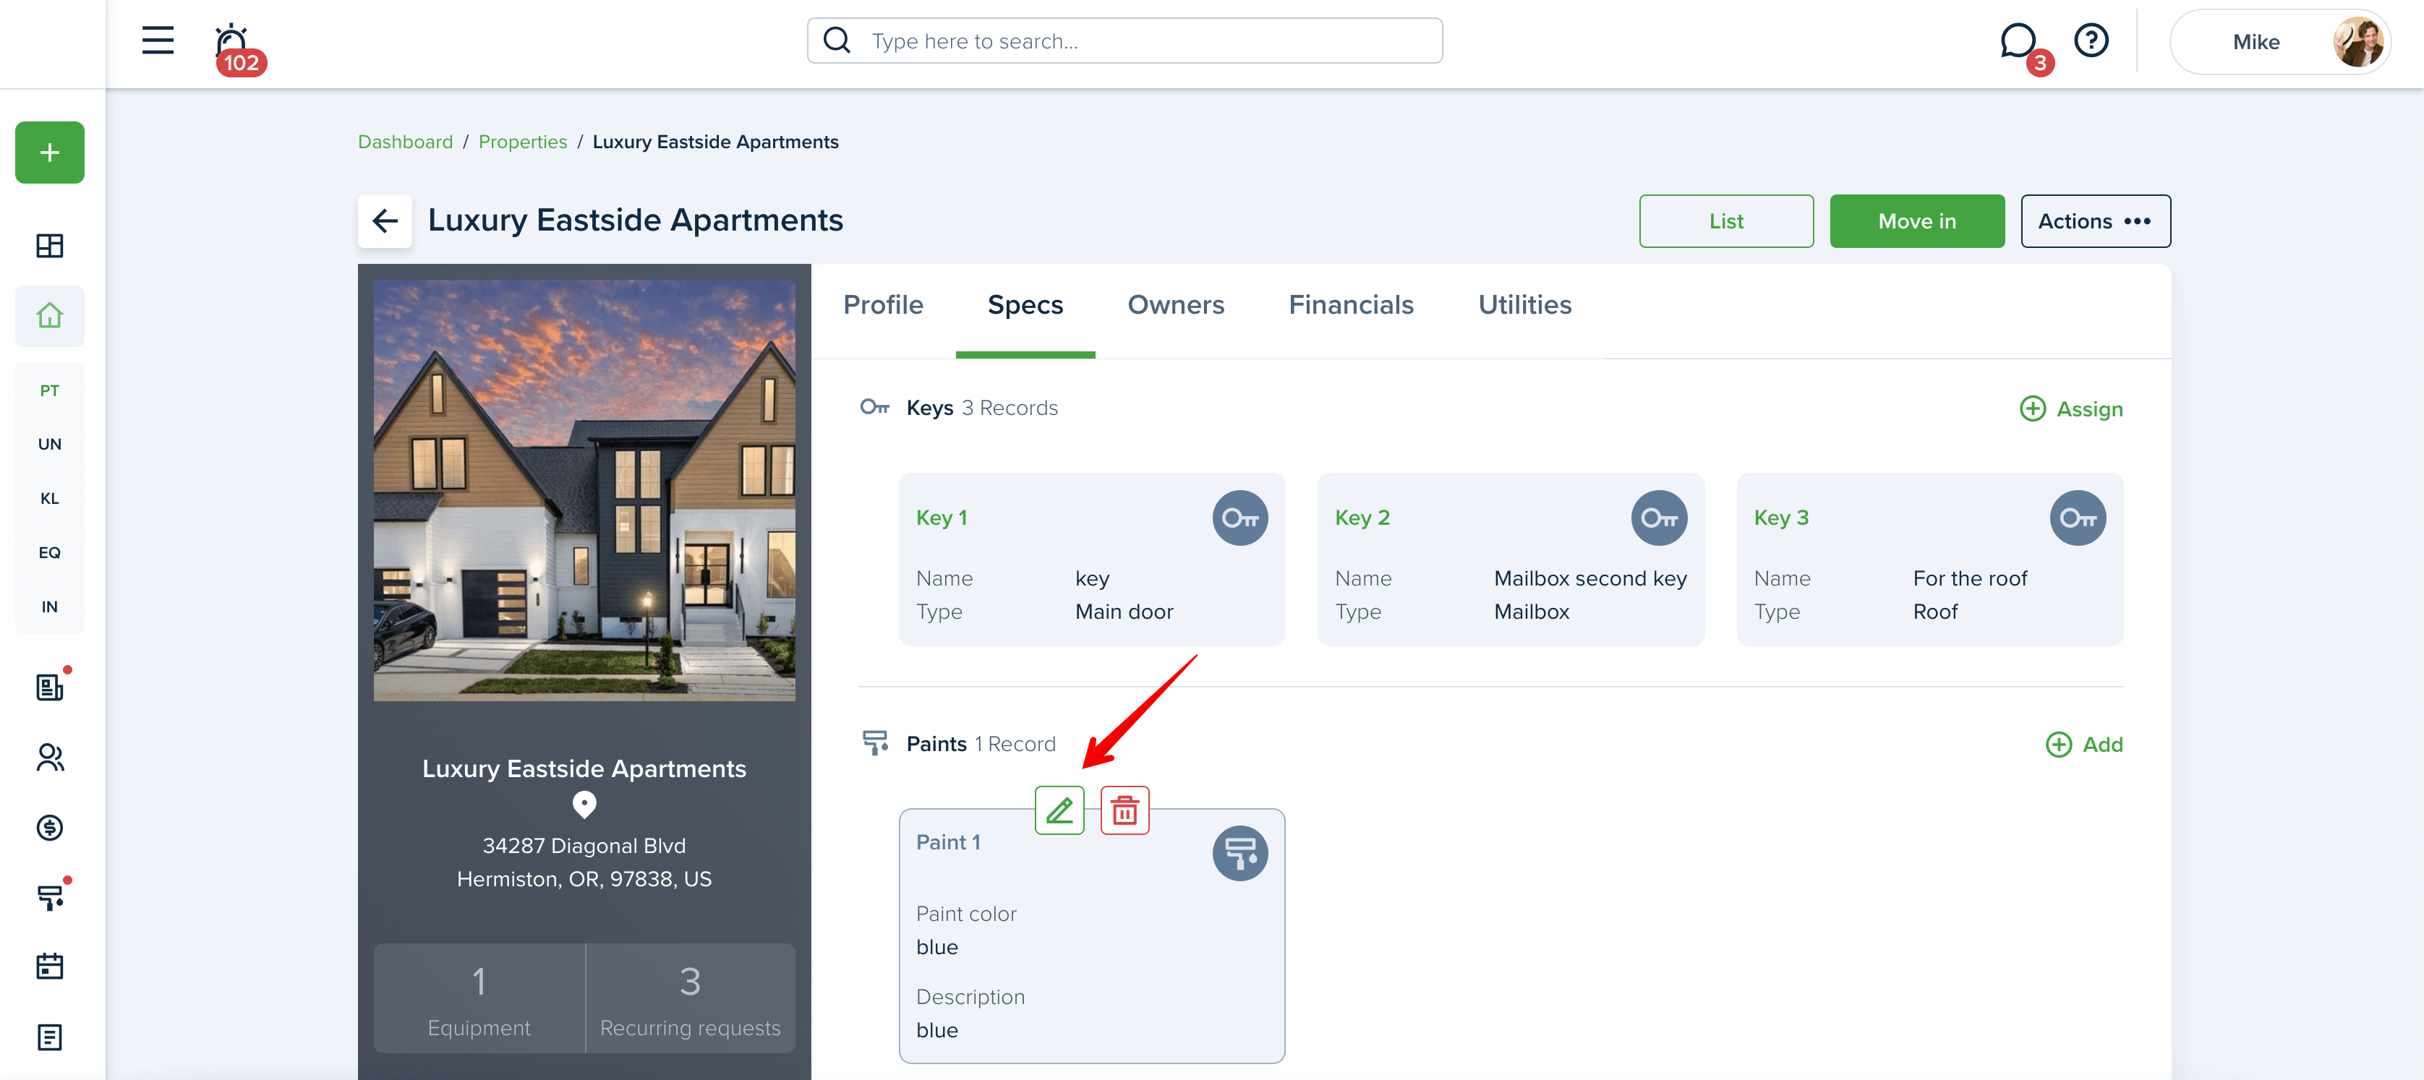Screen dimensions: 2424x1080
Task: Click the Move in button
Action: [1917, 221]
